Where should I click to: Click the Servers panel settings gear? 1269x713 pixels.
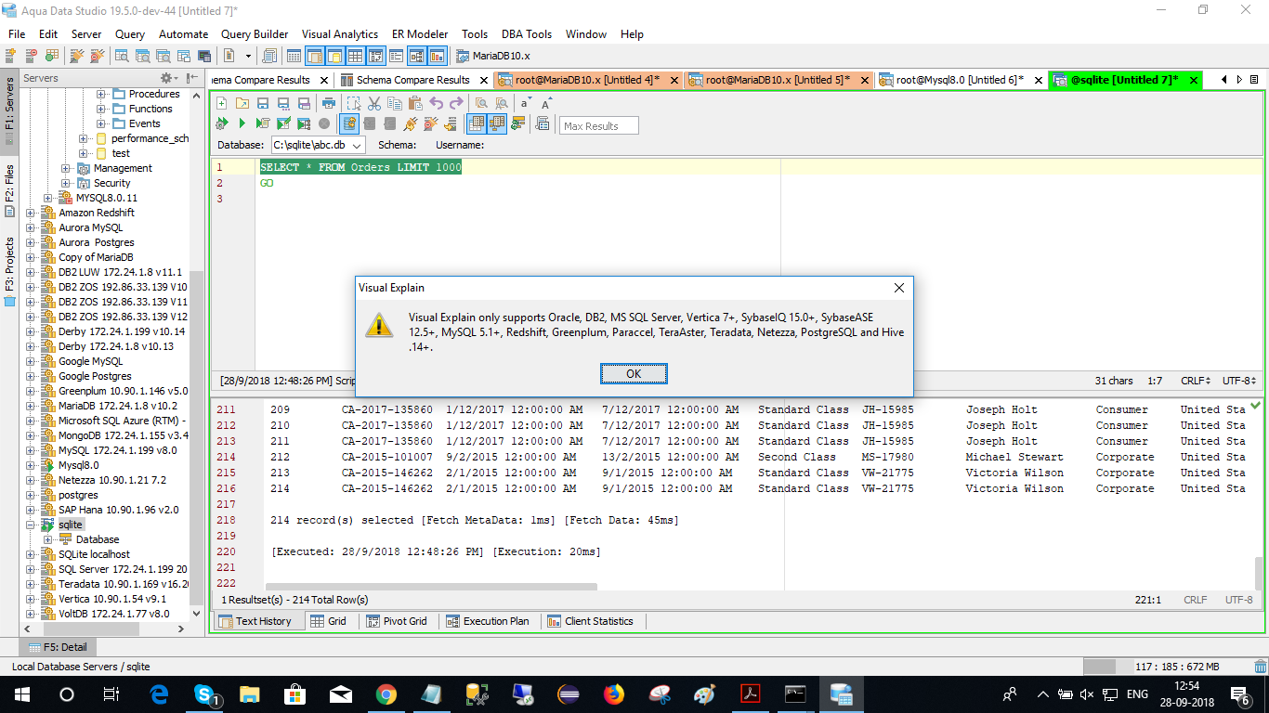click(166, 78)
